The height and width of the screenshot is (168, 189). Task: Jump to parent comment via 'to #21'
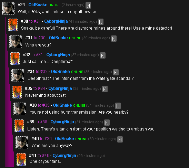click(35, 21)
